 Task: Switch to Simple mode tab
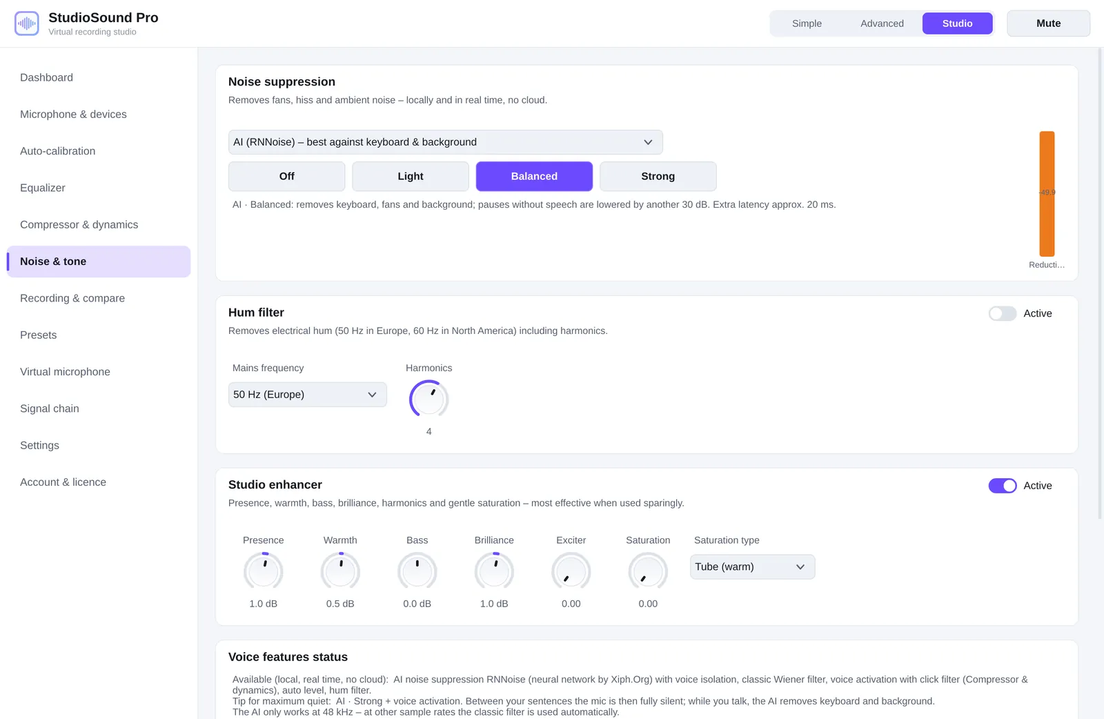[807, 23]
